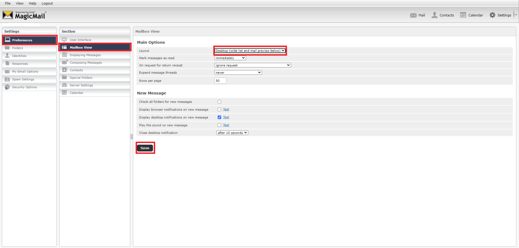
Task: Open the Close desktop notification dropdown
Action: (232, 132)
